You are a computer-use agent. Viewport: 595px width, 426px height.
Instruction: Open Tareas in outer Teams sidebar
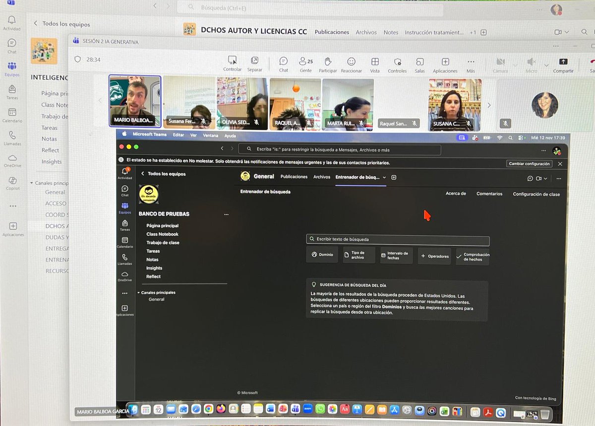pos(12,92)
